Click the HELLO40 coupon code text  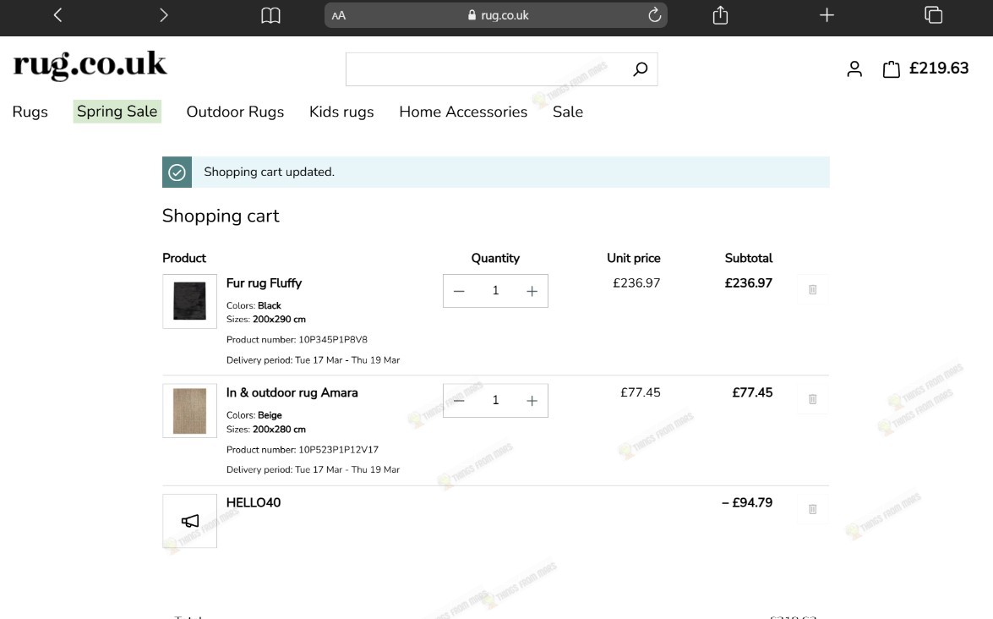254,503
